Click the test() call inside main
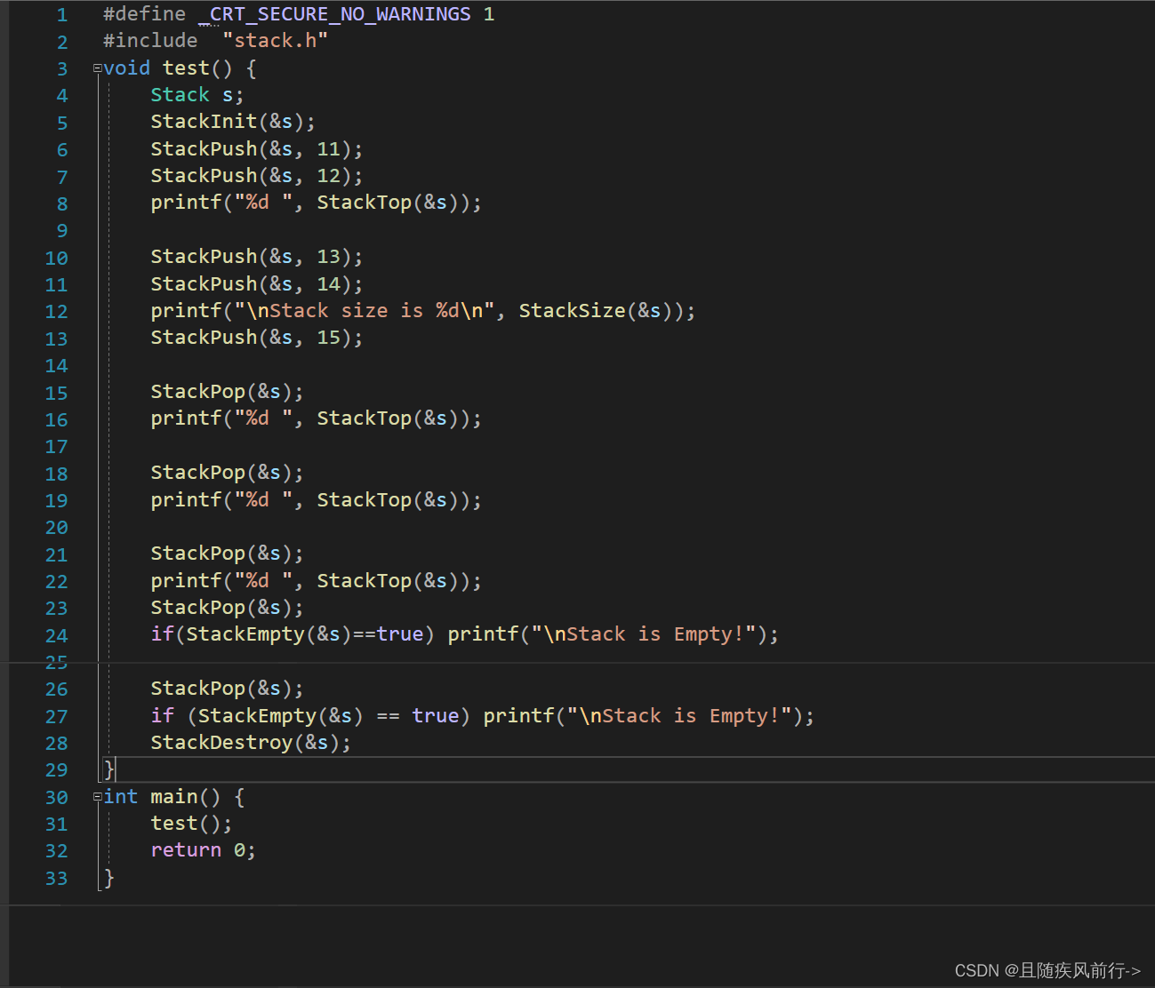1155x988 pixels. 173,824
